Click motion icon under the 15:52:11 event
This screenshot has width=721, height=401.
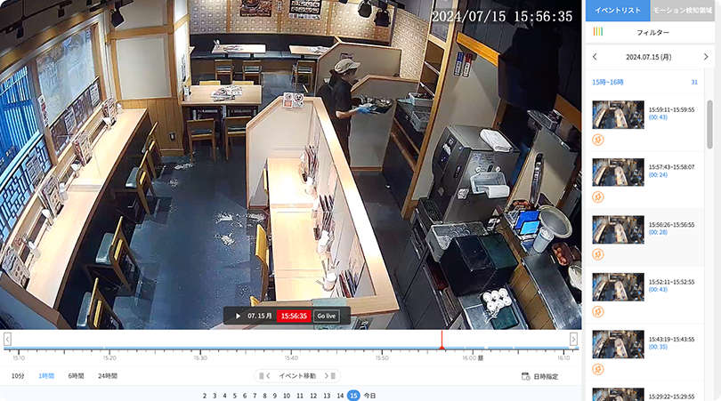(x=598, y=311)
